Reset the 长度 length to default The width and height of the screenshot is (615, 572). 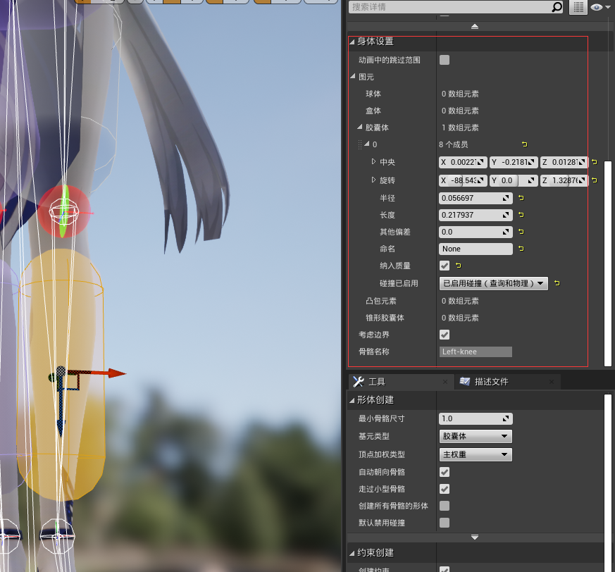(x=521, y=215)
